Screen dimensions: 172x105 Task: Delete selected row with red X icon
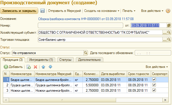(35, 67)
